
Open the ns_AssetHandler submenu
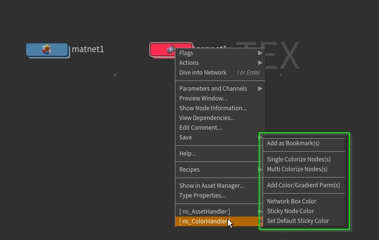tap(205, 212)
